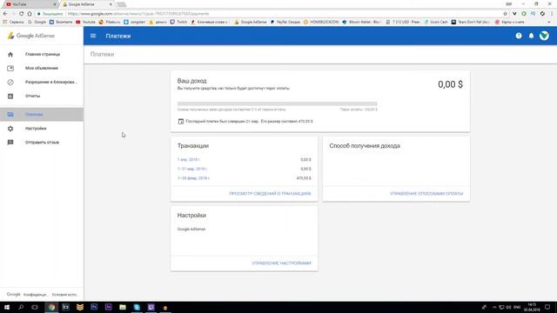Viewport: 557px width, 313px height.
Task: Open the PayPal bookmark
Action: (285, 22)
